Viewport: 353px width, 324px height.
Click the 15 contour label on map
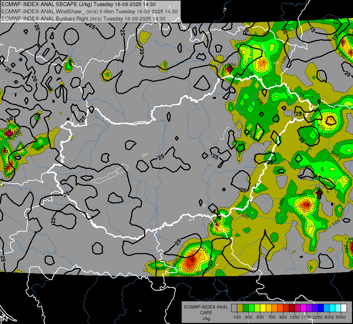(x=312, y=29)
